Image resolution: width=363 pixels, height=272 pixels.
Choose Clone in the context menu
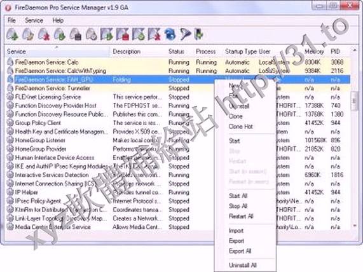click(235, 116)
